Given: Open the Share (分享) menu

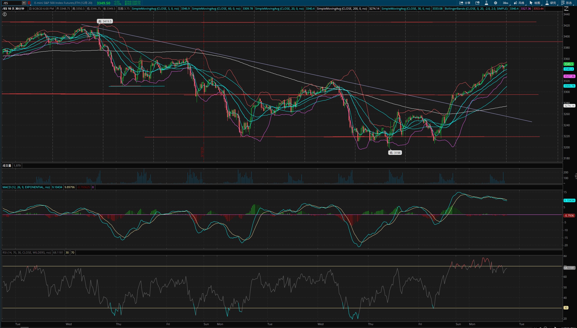Looking at the screenshot, I should [465, 3].
